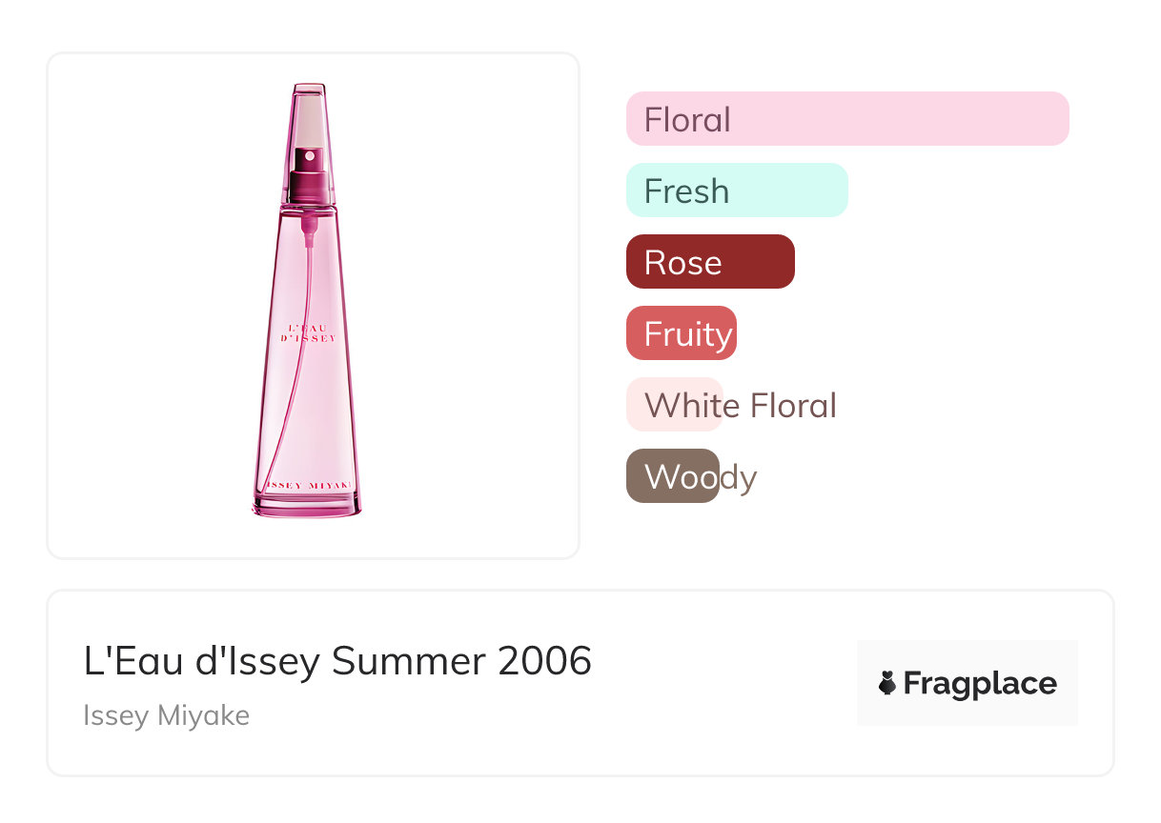Pick the Fruity accord bar
This screenshot has width=1161, height=823.
(681, 333)
